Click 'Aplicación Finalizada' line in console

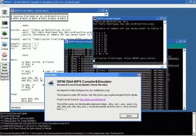click(x=125, y=58)
